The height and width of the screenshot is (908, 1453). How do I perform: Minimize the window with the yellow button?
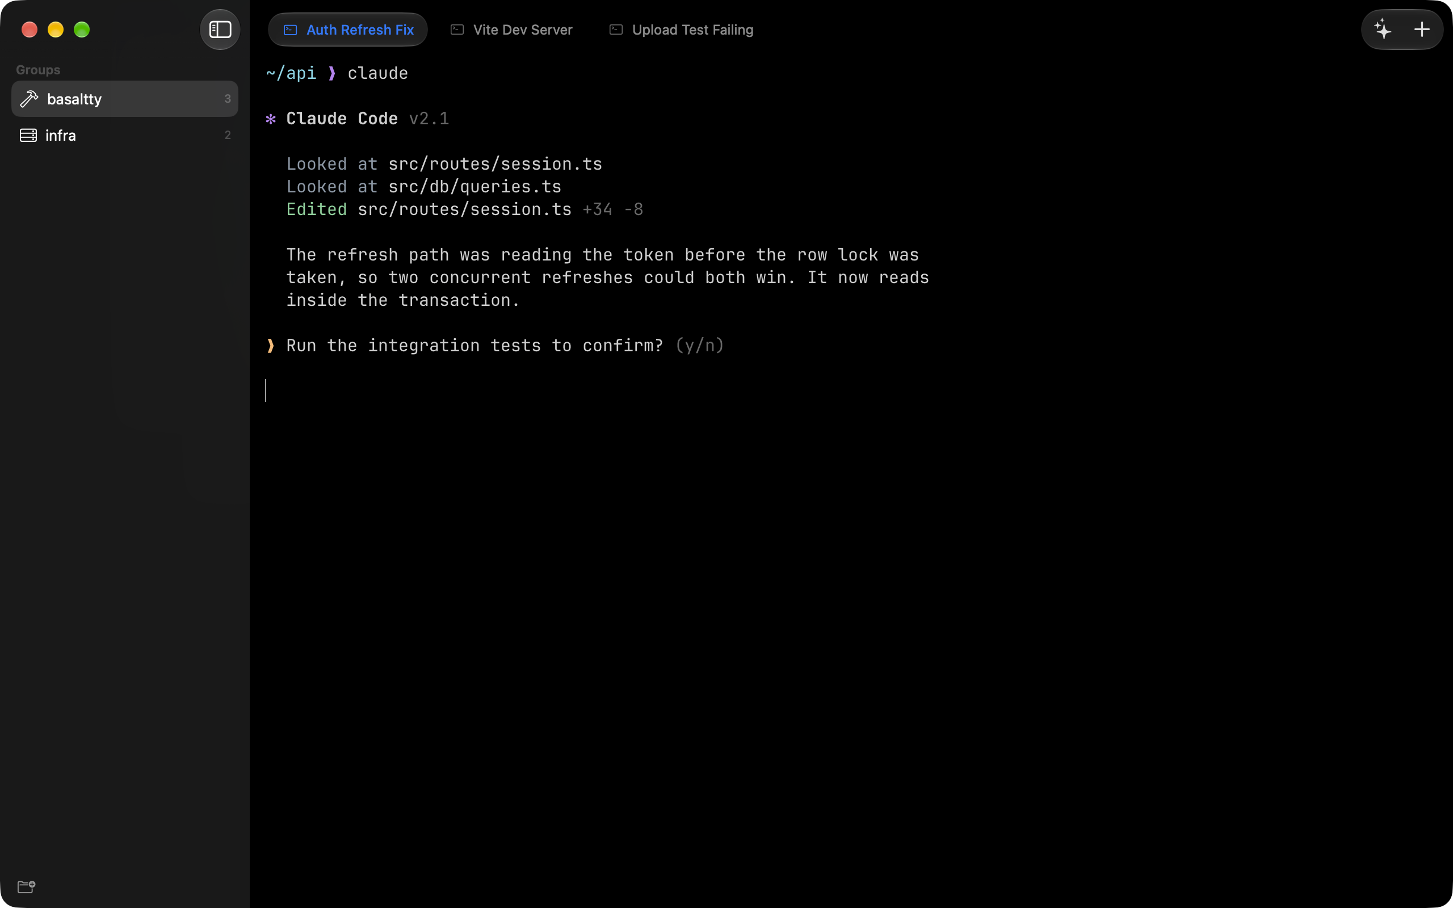56,30
